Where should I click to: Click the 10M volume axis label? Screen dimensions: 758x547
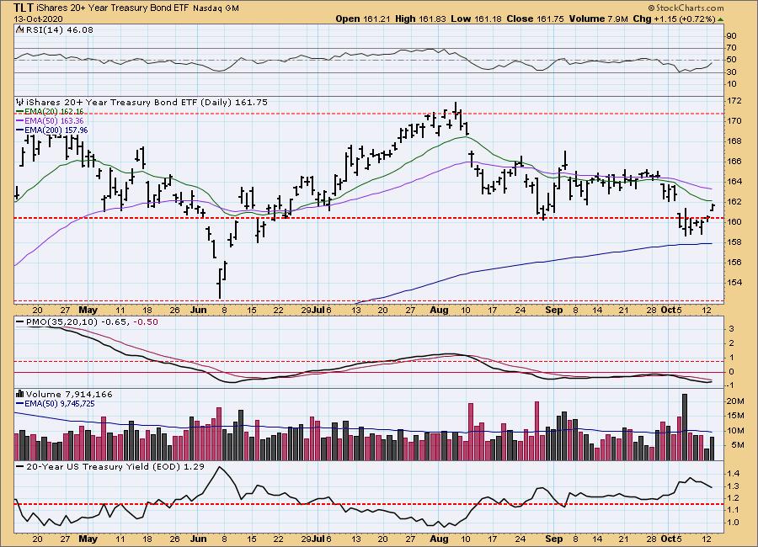point(735,431)
